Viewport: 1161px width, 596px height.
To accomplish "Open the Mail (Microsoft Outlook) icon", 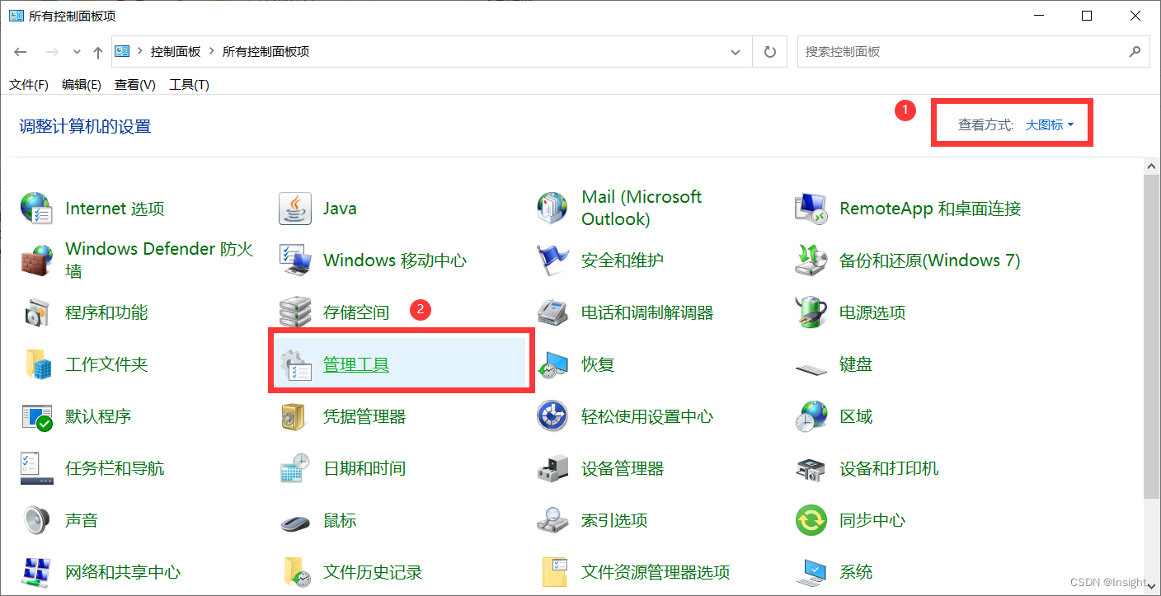I will tap(552, 209).
